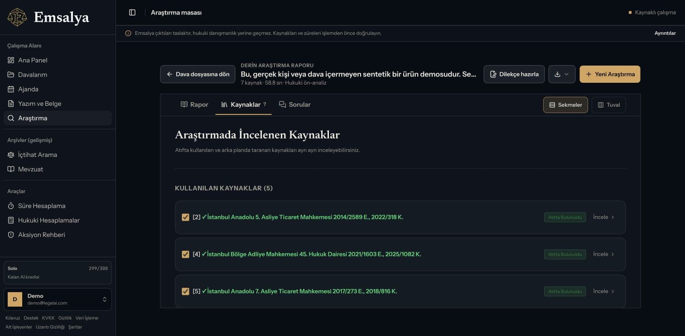Open Ayrıntılar in the disclaimer banner
Viewport: 685px width, 336px height.
(x=665, y=33)
